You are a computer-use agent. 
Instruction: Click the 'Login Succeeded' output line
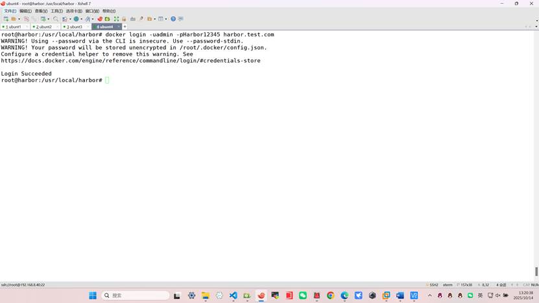[26, 73]
